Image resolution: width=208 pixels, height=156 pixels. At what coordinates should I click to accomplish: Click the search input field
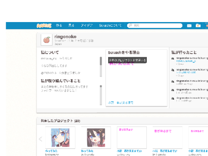click(x=155, y=26)
